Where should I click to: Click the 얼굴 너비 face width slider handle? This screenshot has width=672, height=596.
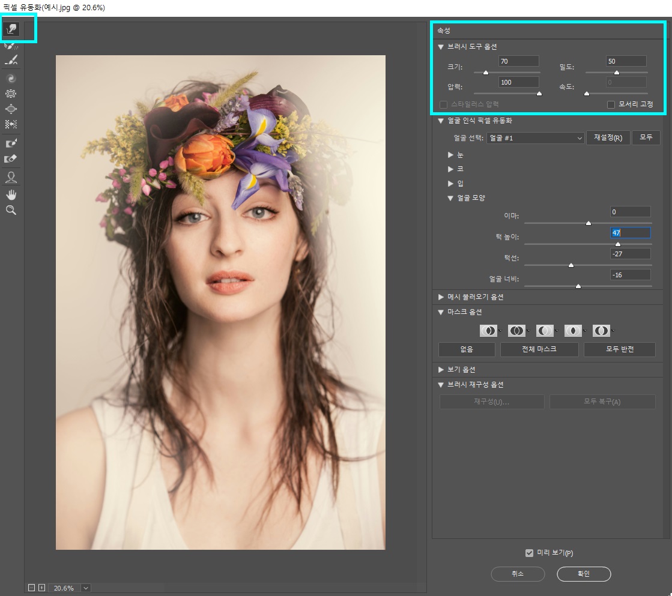click(x=578, y=286)
